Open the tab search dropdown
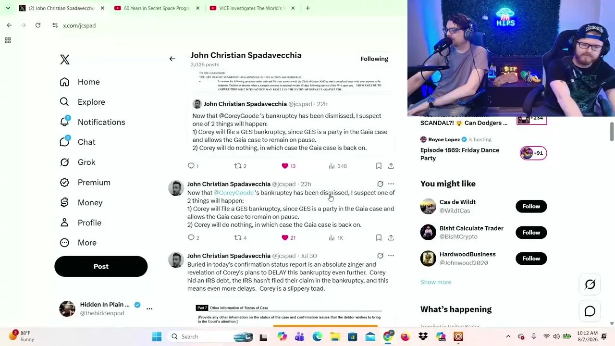 [x=8, y=8]
